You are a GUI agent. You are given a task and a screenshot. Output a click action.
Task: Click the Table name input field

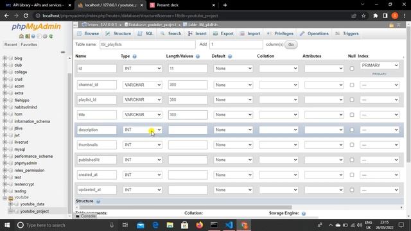(148, 44)
